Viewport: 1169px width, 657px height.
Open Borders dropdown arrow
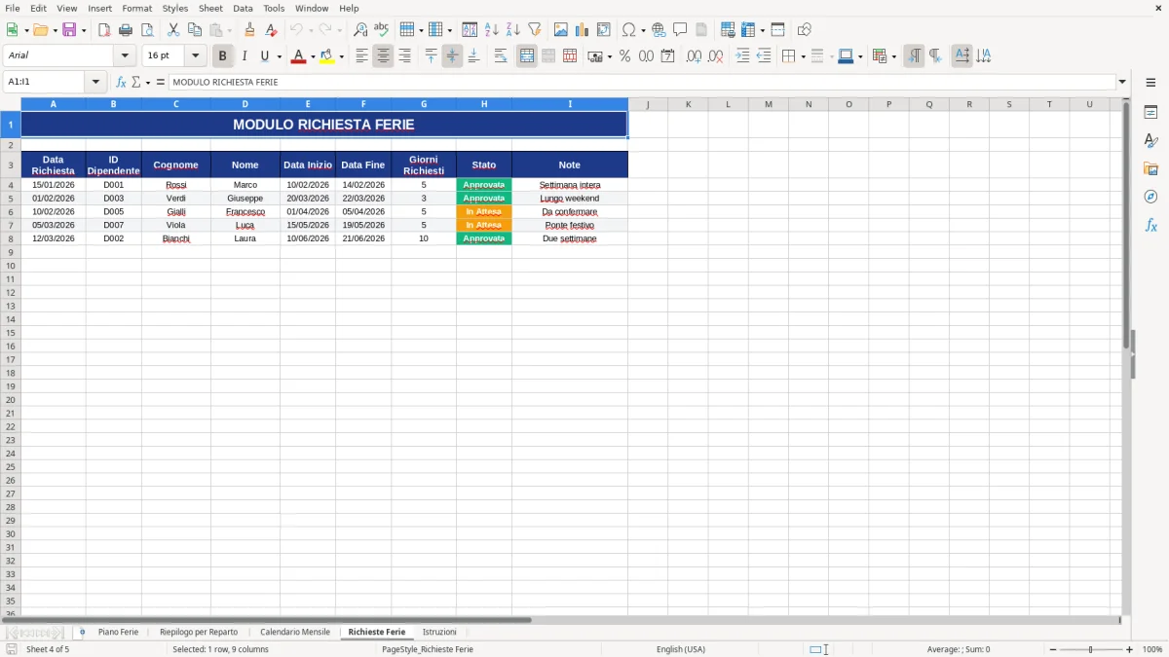tap(804, 56)
